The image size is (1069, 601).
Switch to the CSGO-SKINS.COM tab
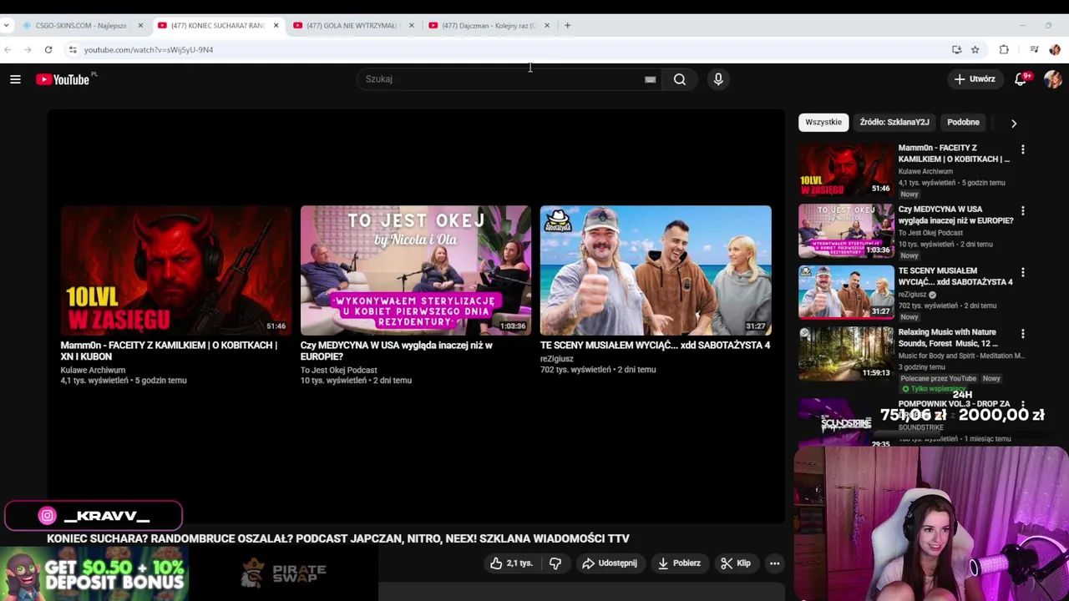pyautogui.click(x=81, y=25)
